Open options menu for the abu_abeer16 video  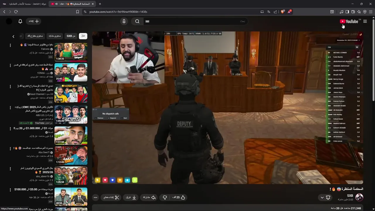(x=10, y=169)
